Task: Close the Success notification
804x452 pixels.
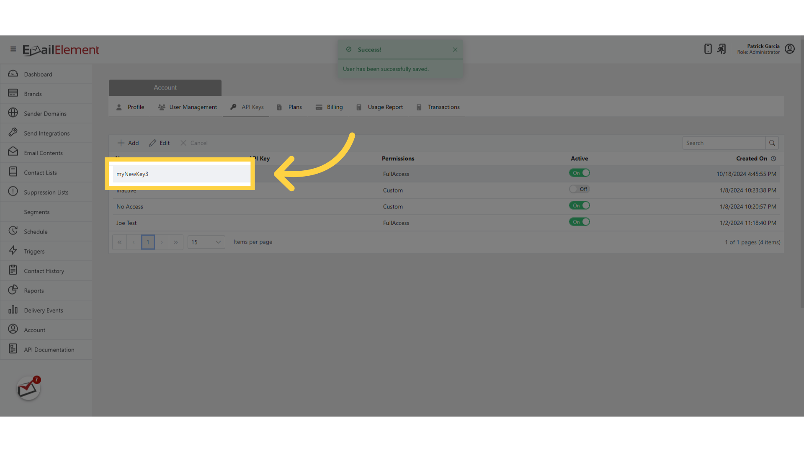Action: click(455, 50)
